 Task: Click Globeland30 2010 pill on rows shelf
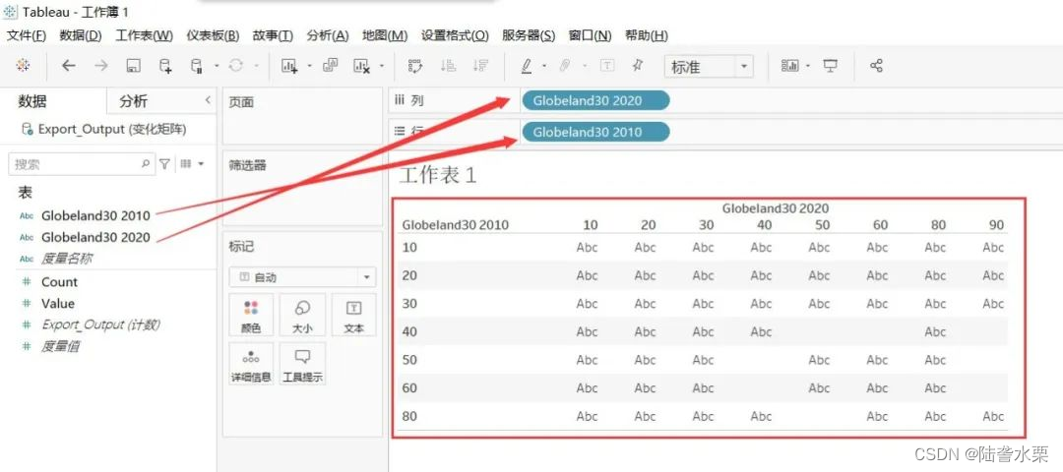pos(595,132)
